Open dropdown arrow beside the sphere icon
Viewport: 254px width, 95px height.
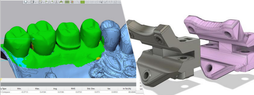point(29,3)
